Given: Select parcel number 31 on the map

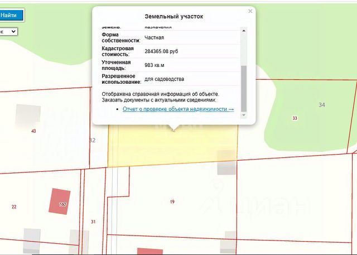Looking at the screenshot, I should (x=93, y=222).
